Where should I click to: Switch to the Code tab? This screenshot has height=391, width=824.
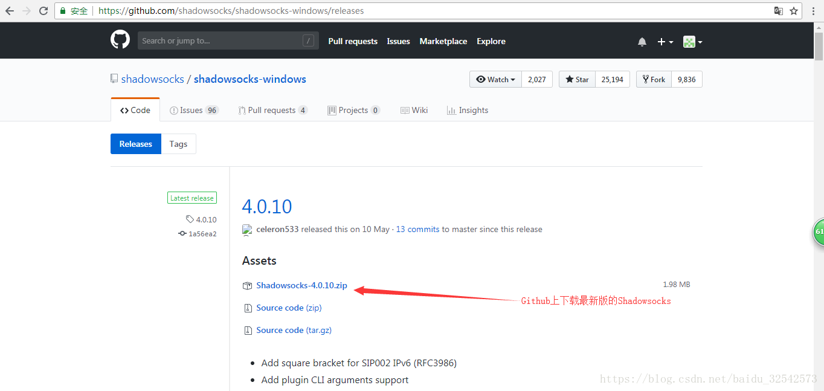(135, 110)
